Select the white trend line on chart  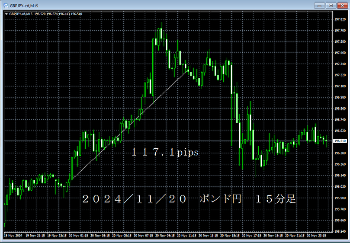tap(131, 125)
